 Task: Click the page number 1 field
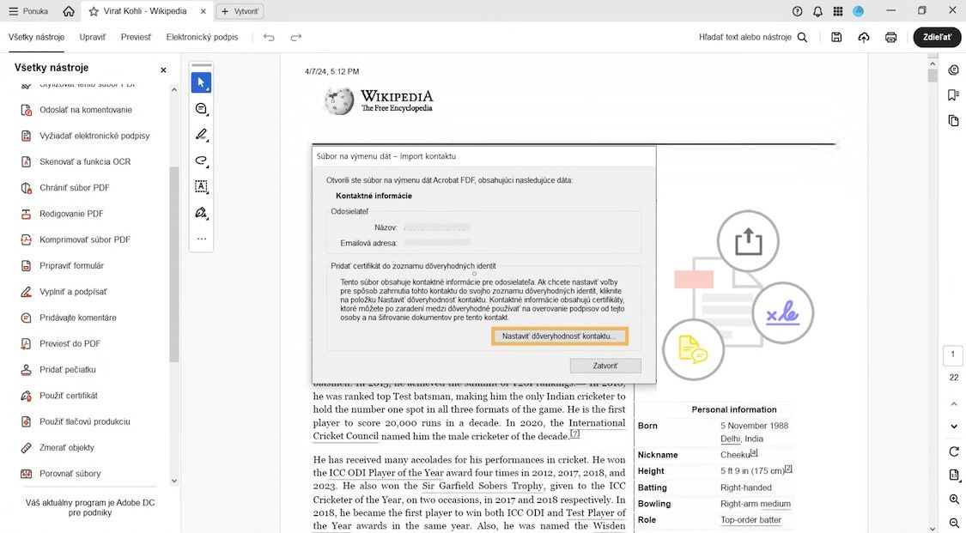[953, 355]
